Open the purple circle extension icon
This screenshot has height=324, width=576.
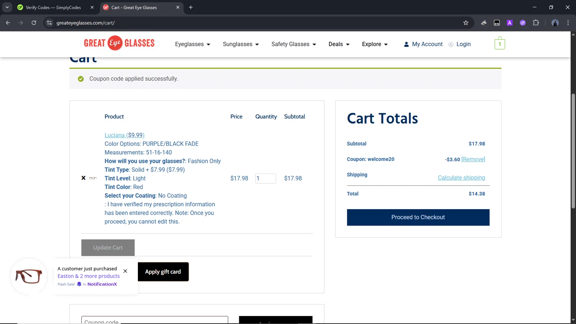point(523,23)
